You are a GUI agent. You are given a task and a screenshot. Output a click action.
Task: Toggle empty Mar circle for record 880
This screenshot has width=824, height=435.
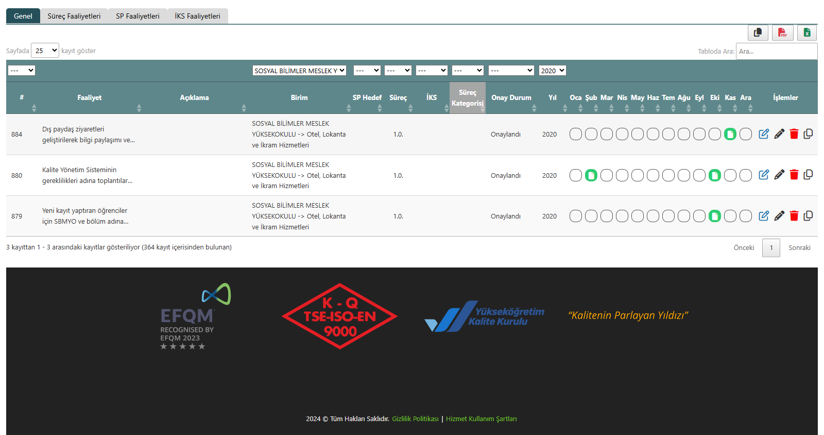607,176
